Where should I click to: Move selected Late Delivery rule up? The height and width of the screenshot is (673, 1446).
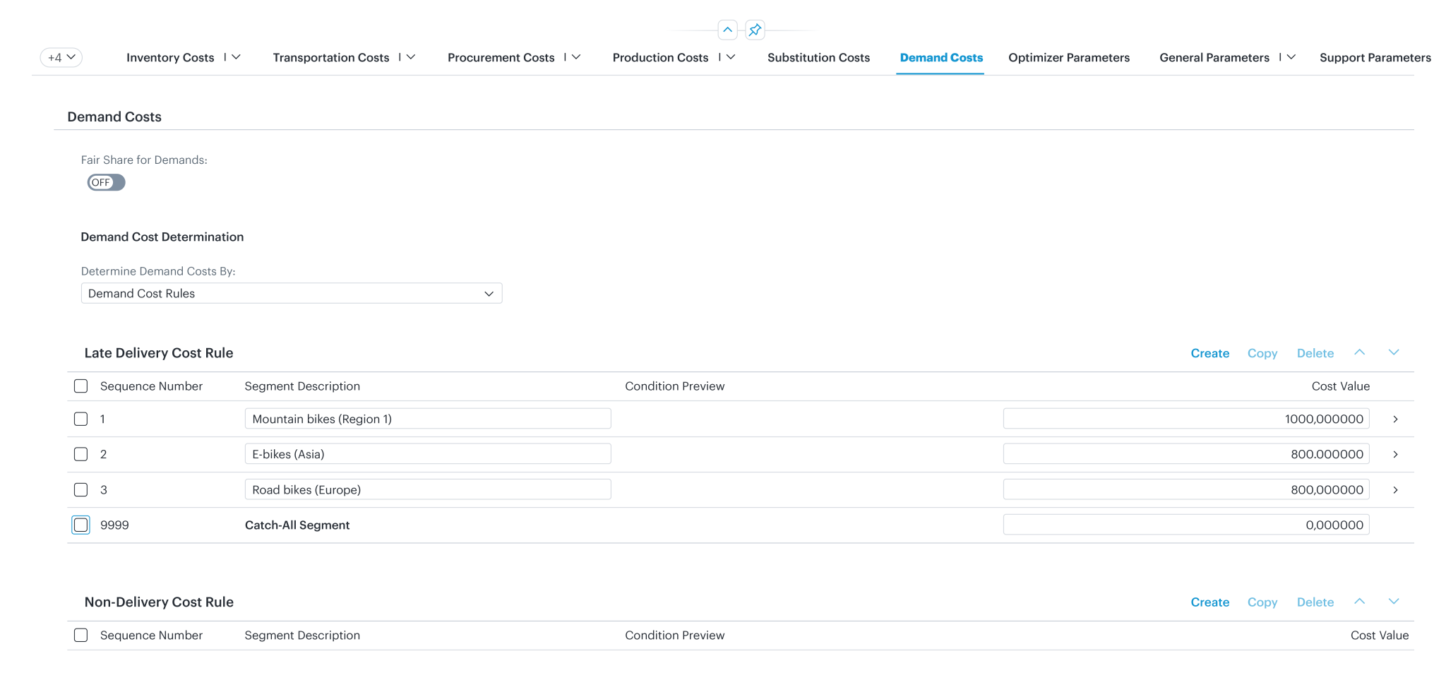coord(1359,352)
